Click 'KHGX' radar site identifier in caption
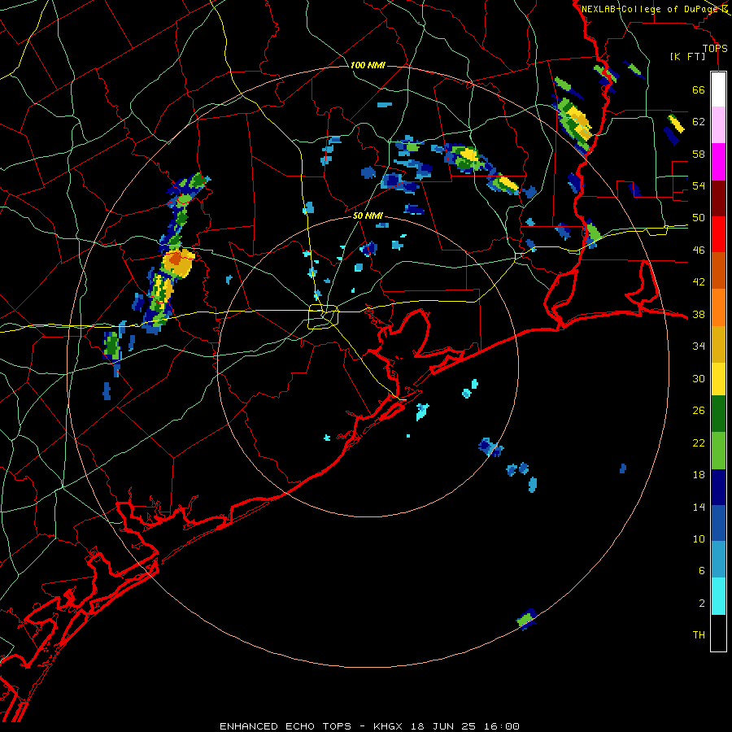 coord(387,726)
